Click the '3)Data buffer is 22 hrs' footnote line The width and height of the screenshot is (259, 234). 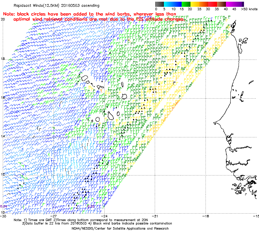(97, 223)
